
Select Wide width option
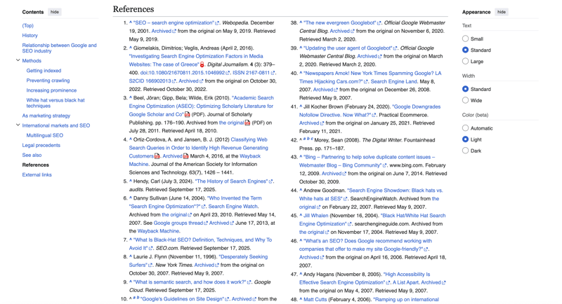(x=465, y=100)
